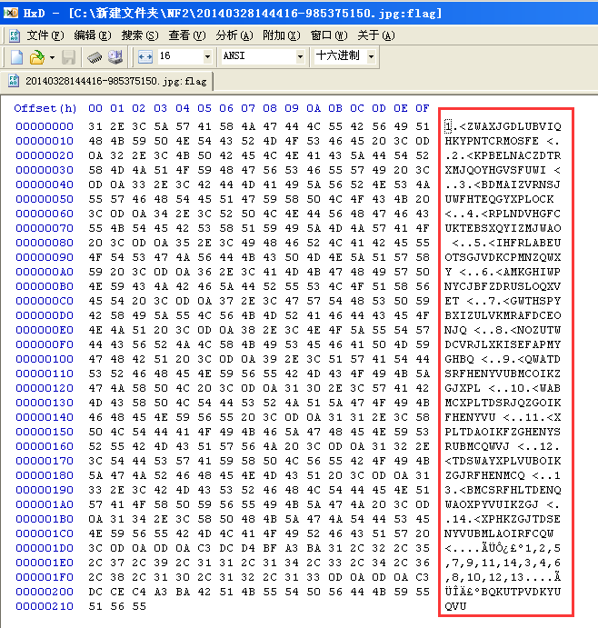598x628 pixels.
Task: Open the ANSI charset dropdown
Action: pos(301,56)
